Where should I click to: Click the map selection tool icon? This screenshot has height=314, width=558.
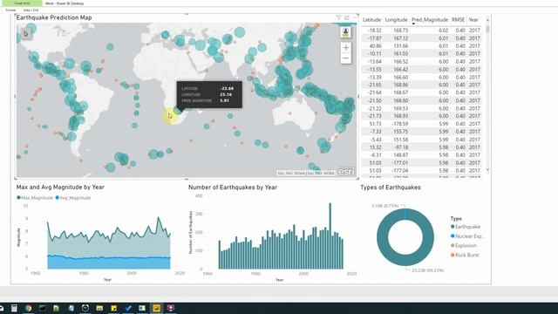coord(25,34)
